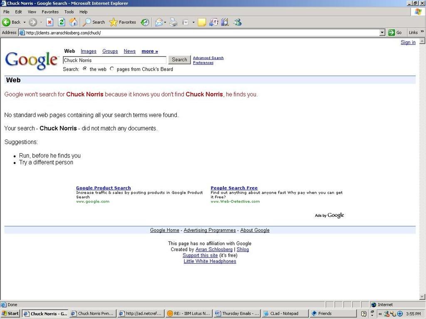Click the toolbar icon right of the yellow note

point(213,22)
